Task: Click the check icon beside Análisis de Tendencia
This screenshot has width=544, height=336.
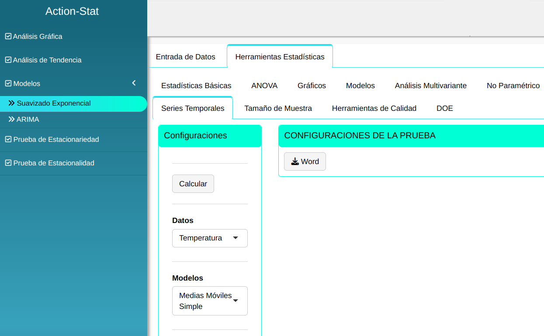Action: (8, 60)
